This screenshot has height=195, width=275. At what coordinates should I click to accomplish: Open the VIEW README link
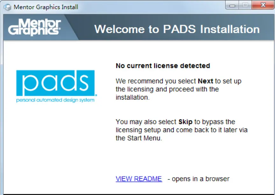139,179
